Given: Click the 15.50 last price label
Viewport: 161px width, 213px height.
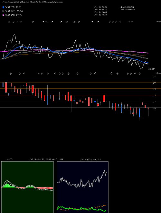Looking at the screenshot, I should coord(151,69).
